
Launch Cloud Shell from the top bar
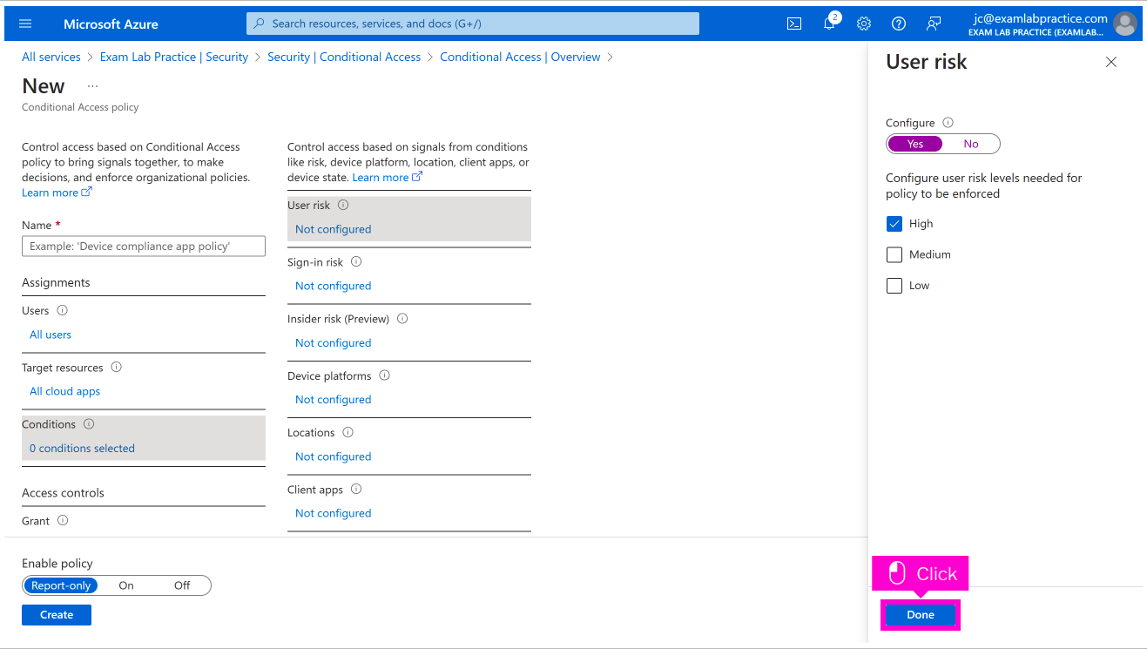pos(794,24)
